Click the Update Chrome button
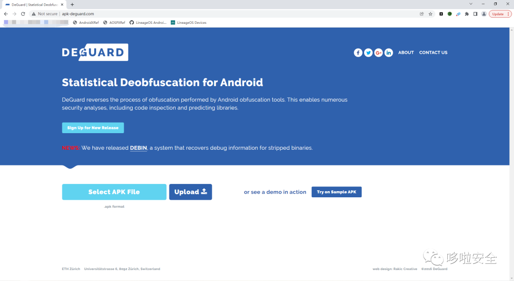This screenshot has width=514, height=281. tap(500, 14)
